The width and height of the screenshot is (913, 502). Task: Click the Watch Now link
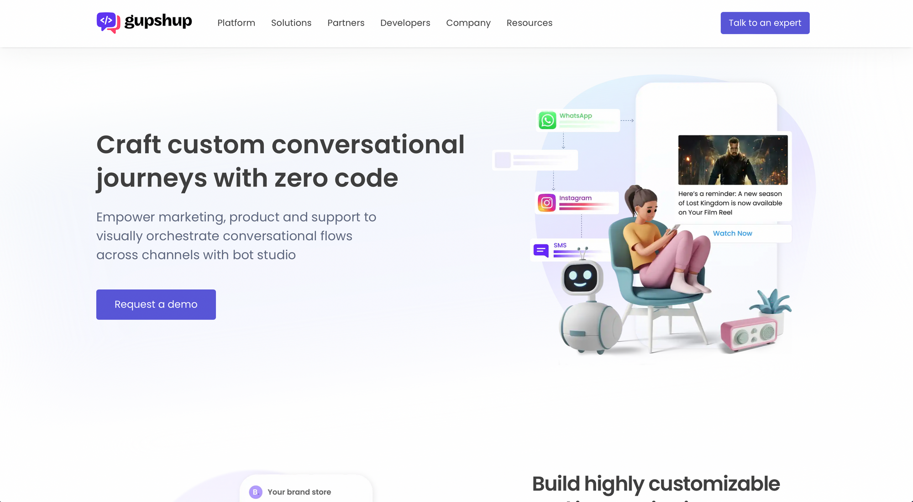click(x=733, y=233)
